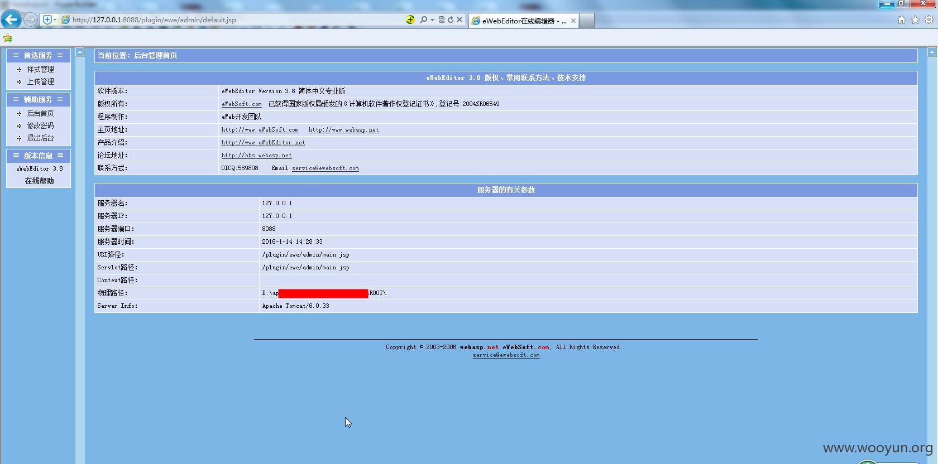Viewport: 938px width, 464px height.
Task: Open the dropdown next to shield icon
Action: click(55, 20)
